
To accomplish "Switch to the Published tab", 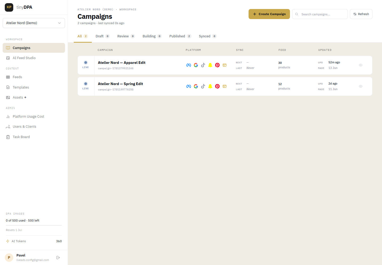I will point(180,36).
